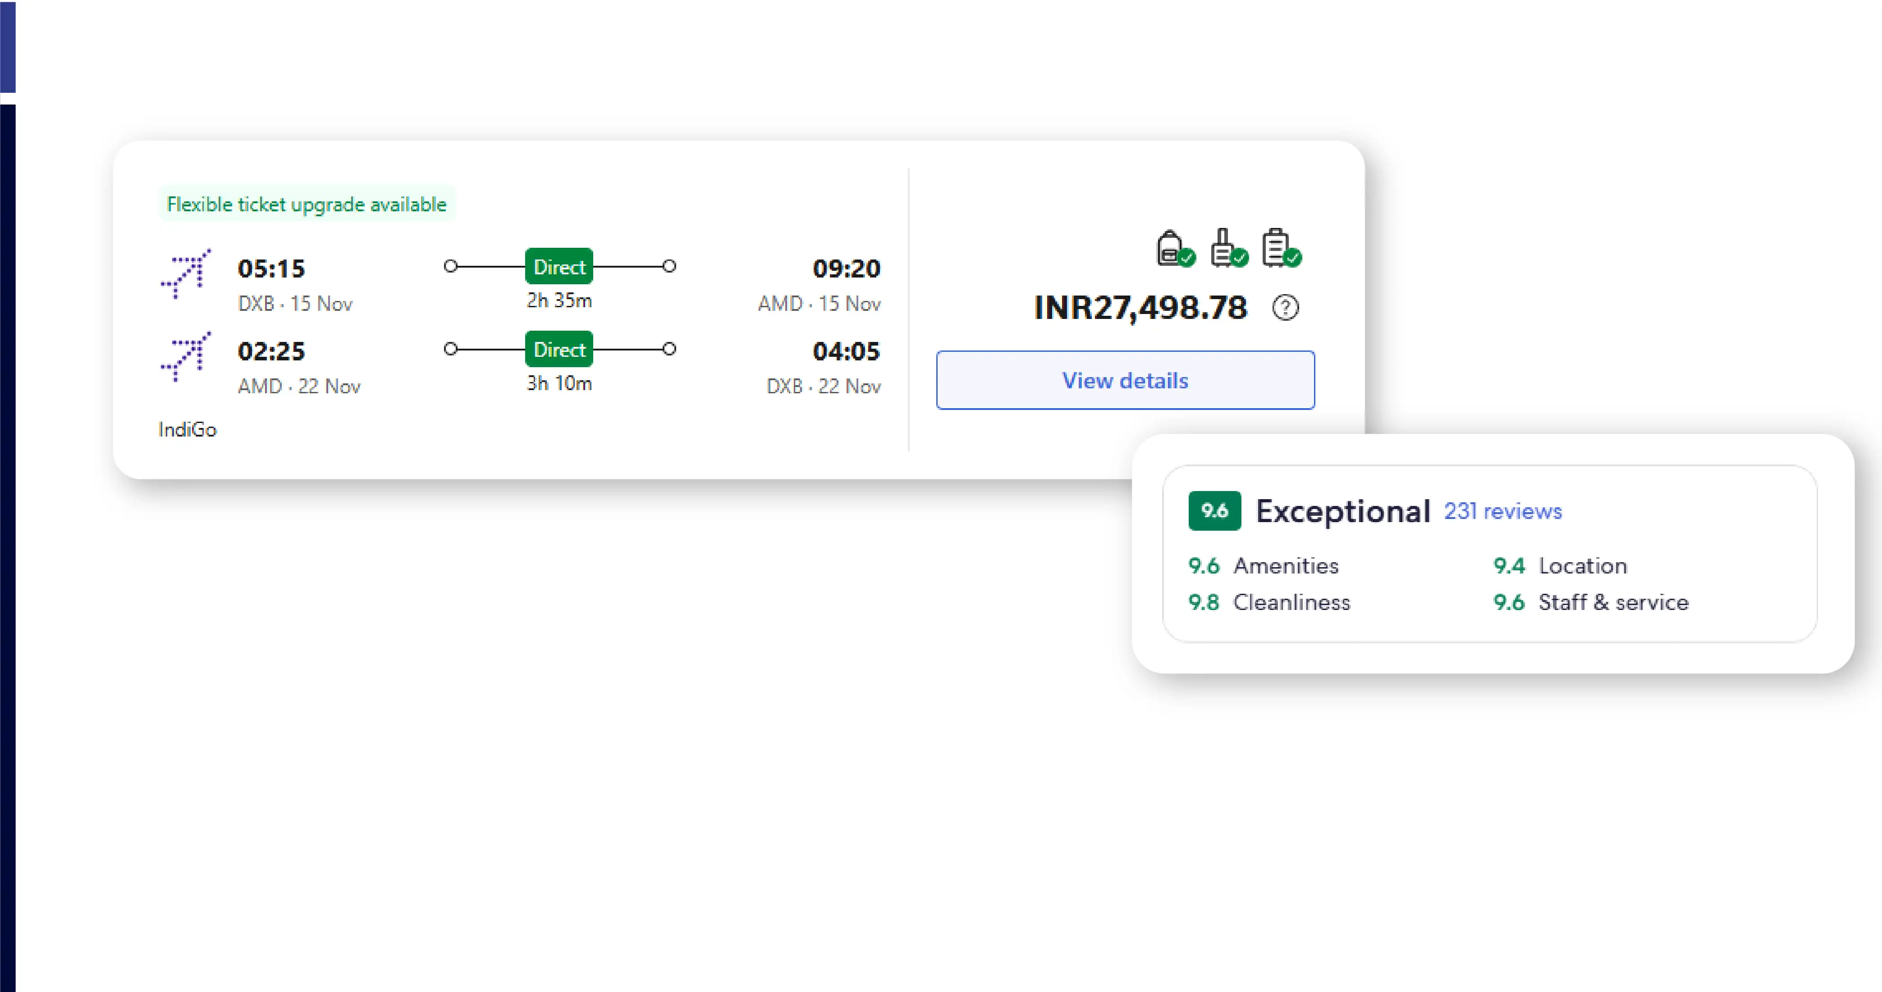The width and height of the screenshot is (1882, 992).
Task: Click IndiGo logo on DXB departure flight
Action: [186, 273]
